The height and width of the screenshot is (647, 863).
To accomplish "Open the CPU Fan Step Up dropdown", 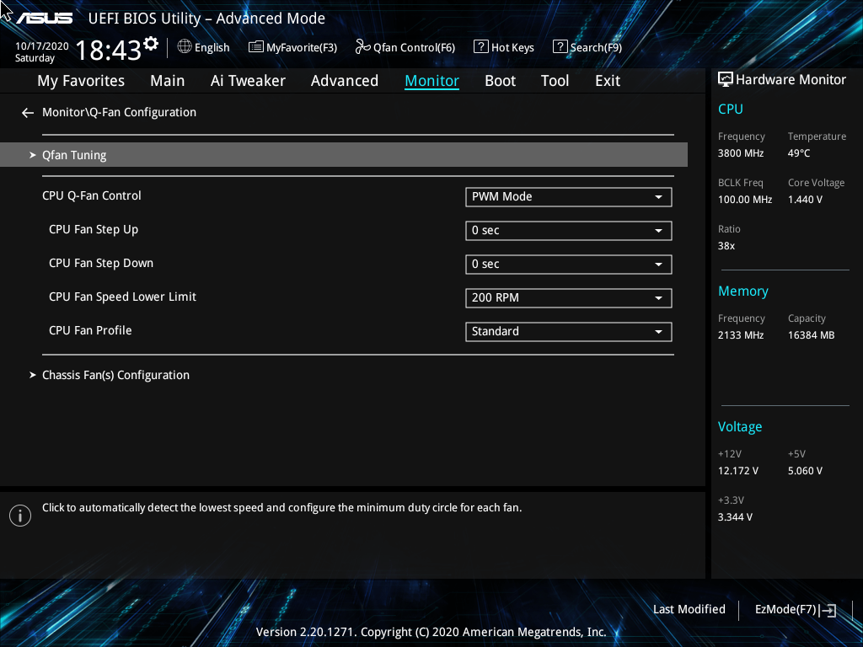I will point(569,231).
